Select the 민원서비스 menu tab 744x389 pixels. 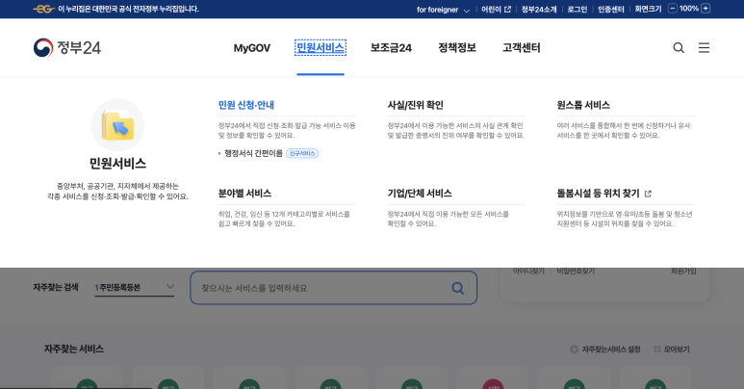[x=321, y=47]
